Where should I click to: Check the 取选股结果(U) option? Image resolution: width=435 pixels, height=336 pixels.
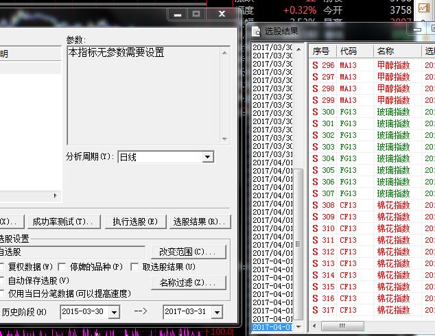(x=134, y=267)
